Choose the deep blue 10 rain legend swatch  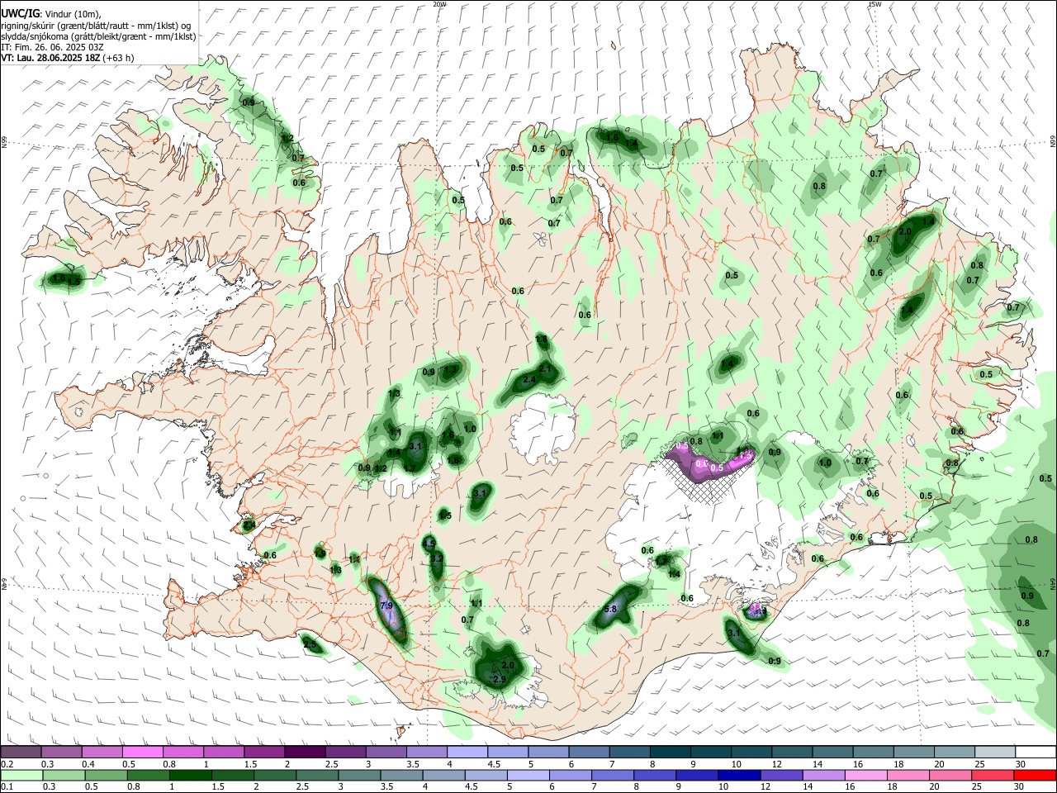coord(739,775)
